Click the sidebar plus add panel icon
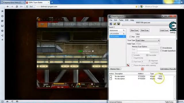Screen dimensions: 184x103 point(2,40)
